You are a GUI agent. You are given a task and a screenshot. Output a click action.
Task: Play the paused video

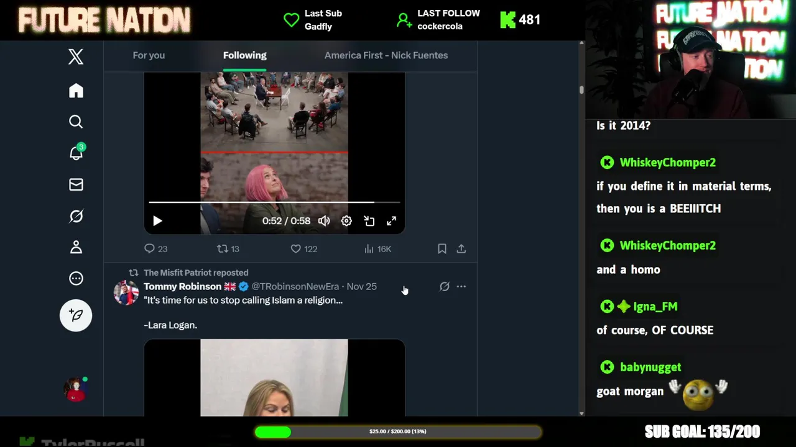pos(157,221)
